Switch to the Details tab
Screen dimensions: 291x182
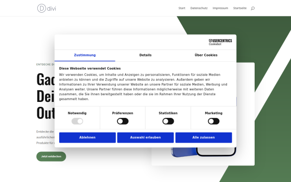pyautogui.click(x=145, y=55)
